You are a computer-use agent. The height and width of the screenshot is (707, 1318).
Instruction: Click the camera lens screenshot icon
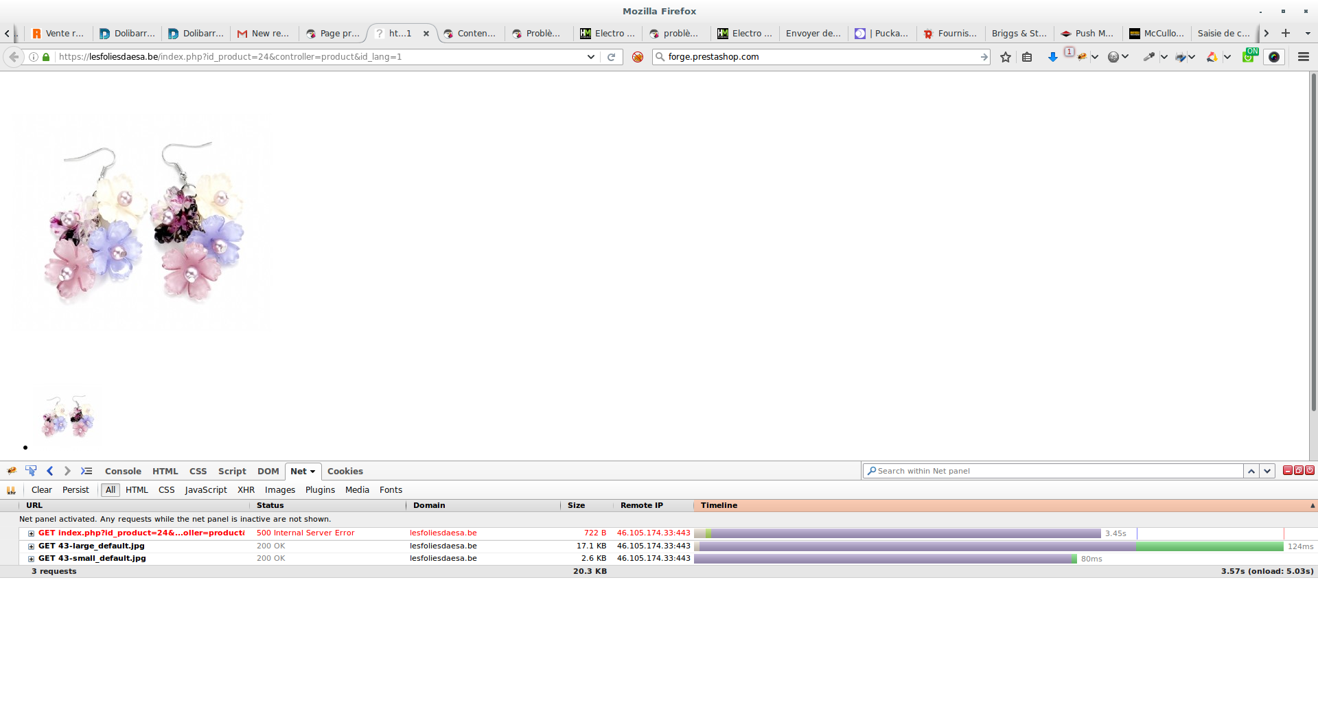tap(1274, 57)
